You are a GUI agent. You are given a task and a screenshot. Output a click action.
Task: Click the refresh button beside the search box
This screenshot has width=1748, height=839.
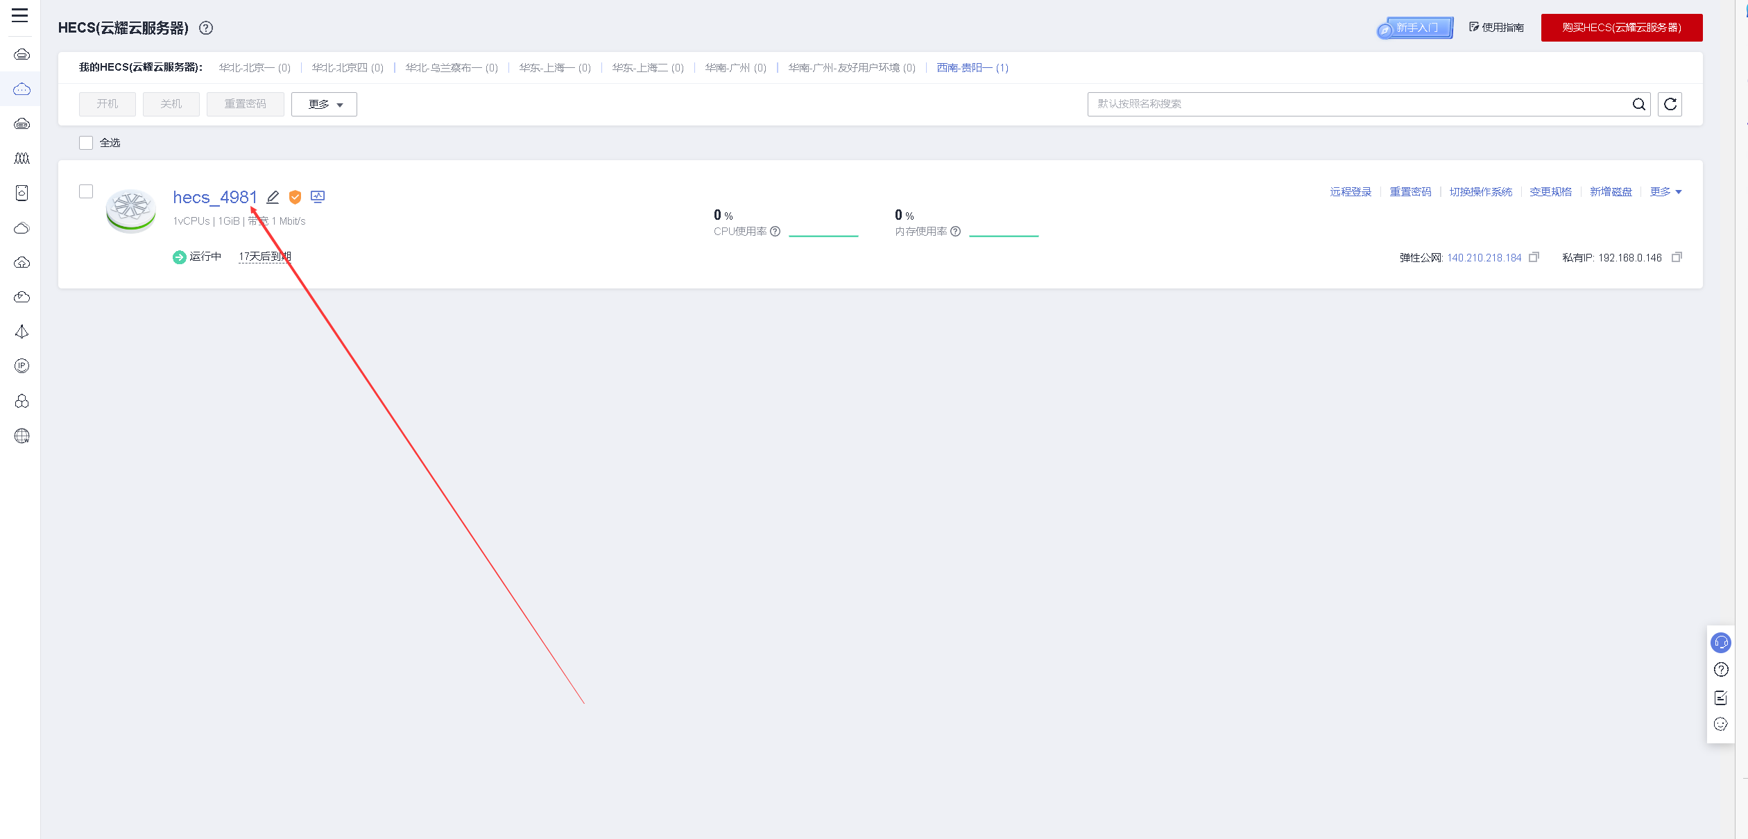[x=1670, y=104]
